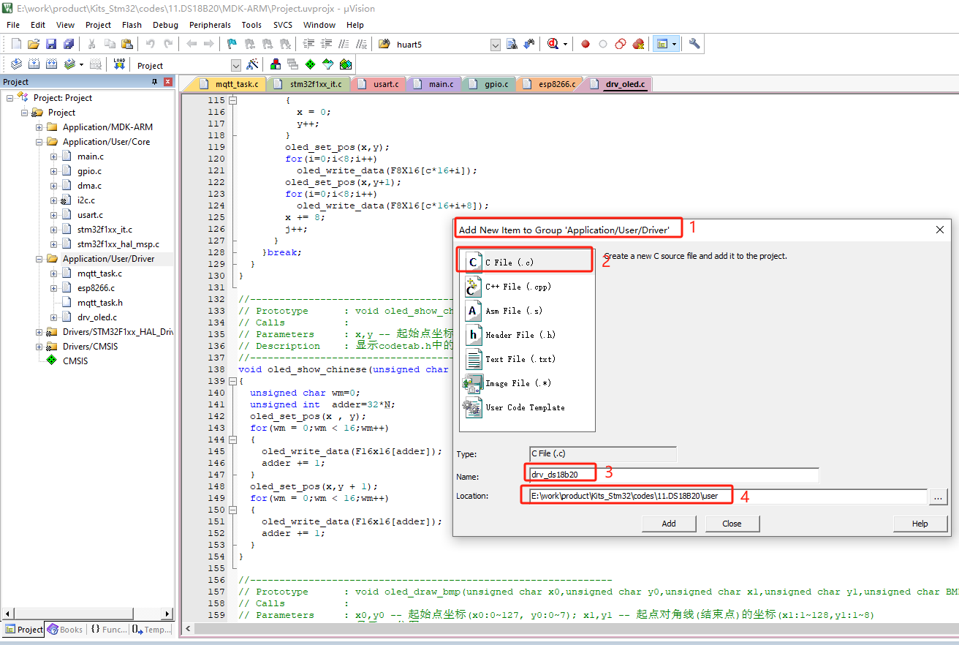Open the Books panel tab
959x645 pixels.
(x=65, y=629)
